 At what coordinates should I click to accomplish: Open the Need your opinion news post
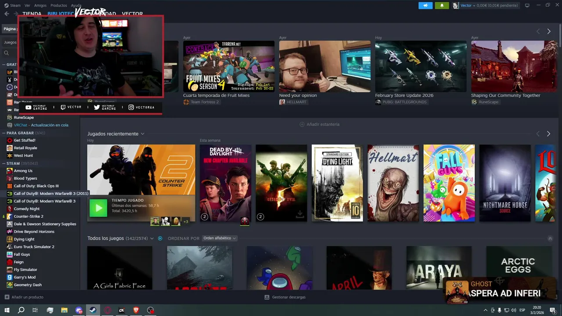[324, 67]
